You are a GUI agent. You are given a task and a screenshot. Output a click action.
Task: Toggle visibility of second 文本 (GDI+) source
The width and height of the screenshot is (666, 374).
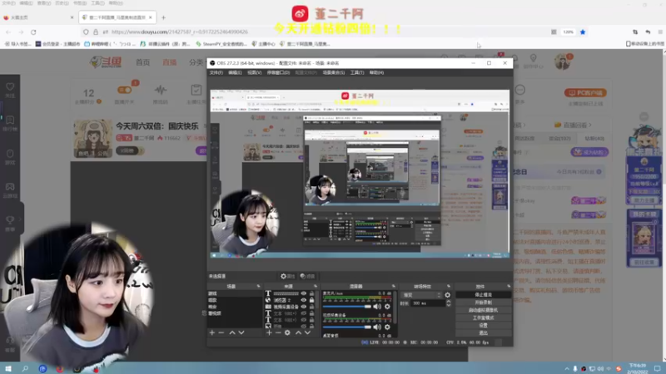304,320
